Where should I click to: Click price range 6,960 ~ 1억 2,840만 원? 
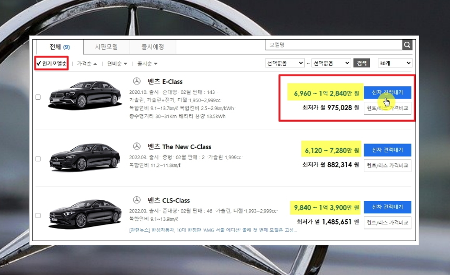(x=326, y=93)
